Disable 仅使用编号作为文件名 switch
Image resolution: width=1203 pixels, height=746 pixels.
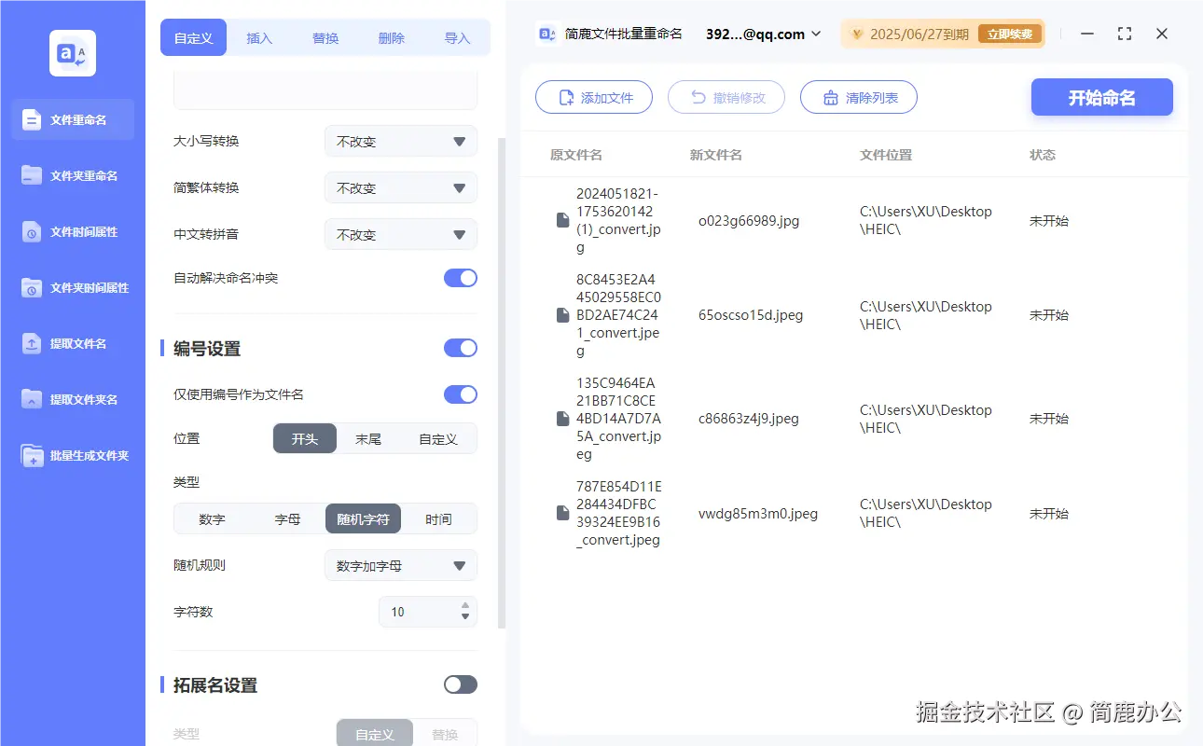coord(461,394)
